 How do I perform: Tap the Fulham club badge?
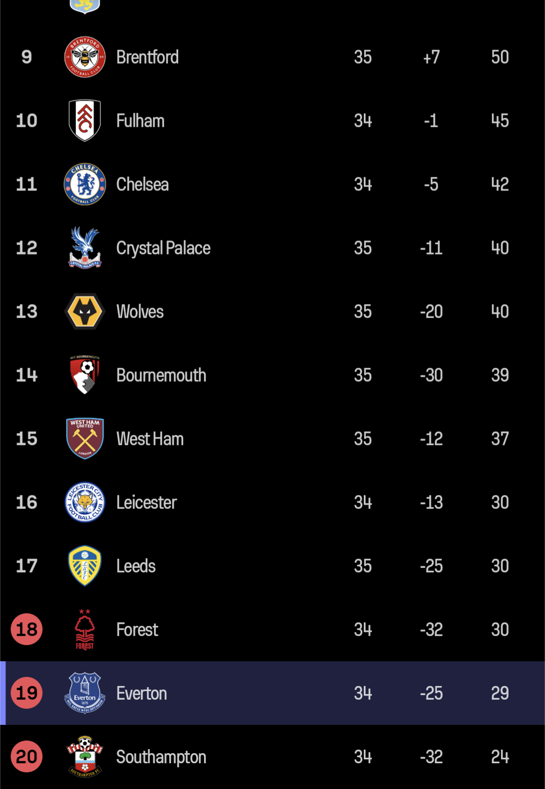click(x=85, y=121)
